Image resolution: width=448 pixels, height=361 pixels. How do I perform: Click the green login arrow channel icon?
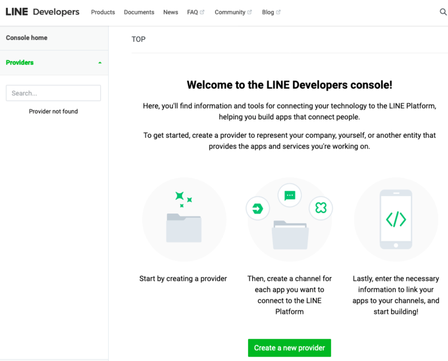coord(258,208)
